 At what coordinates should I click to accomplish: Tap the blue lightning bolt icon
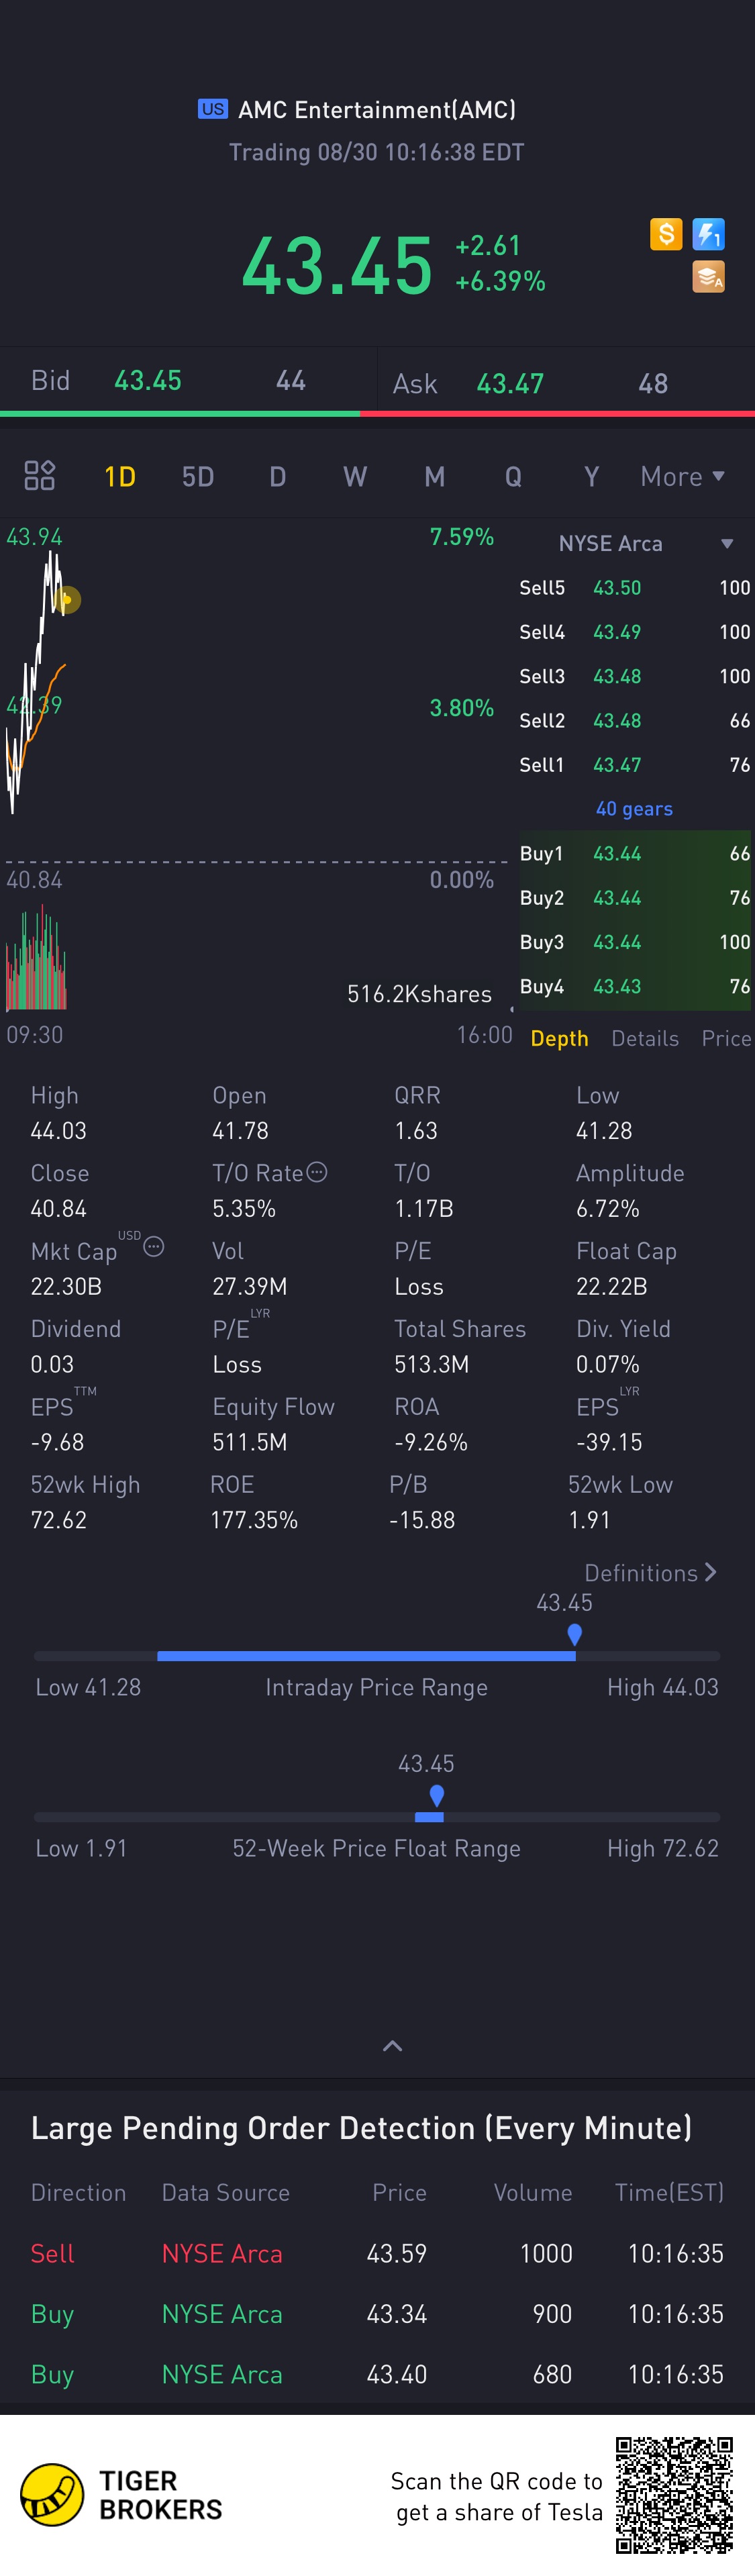(x=708, y=234)
